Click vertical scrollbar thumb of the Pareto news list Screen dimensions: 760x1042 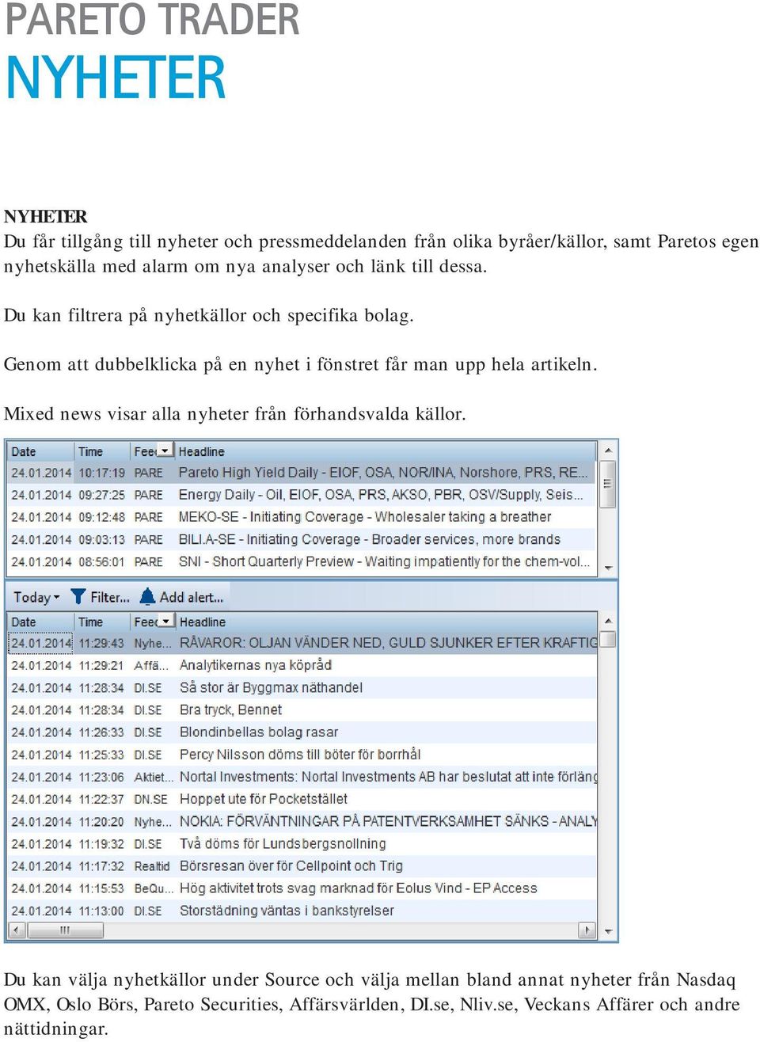tap(608, 483)
